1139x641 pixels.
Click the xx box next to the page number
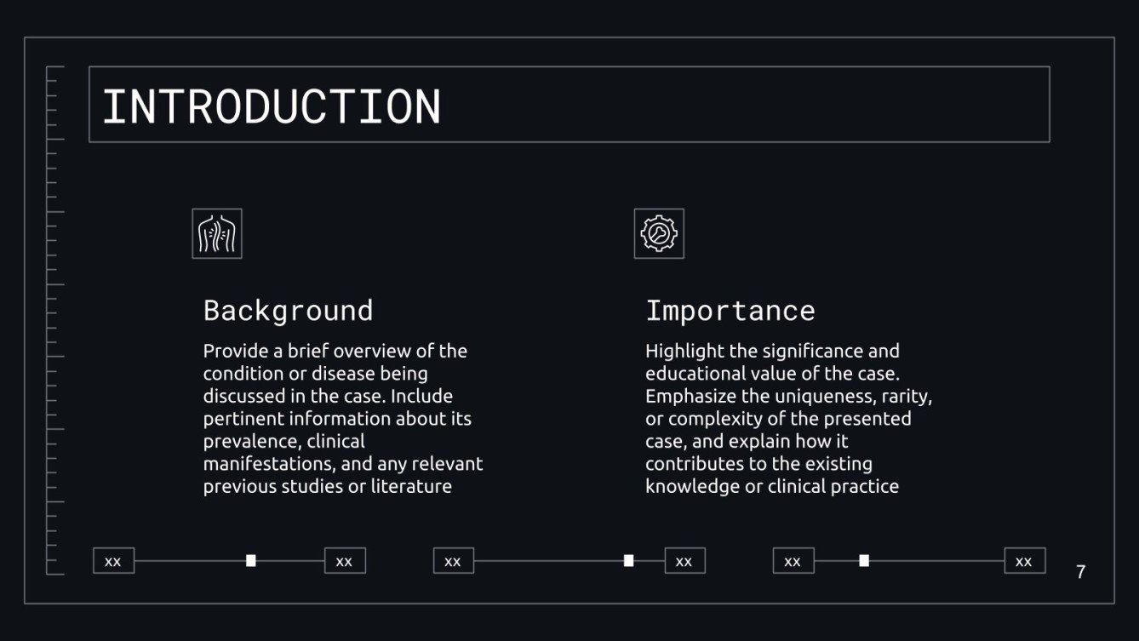(x=1024, y=561)
